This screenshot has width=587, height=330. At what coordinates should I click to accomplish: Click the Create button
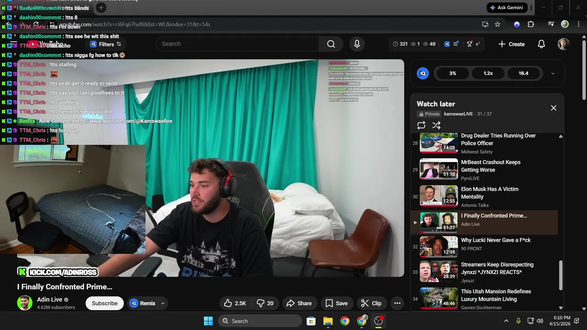511,44
